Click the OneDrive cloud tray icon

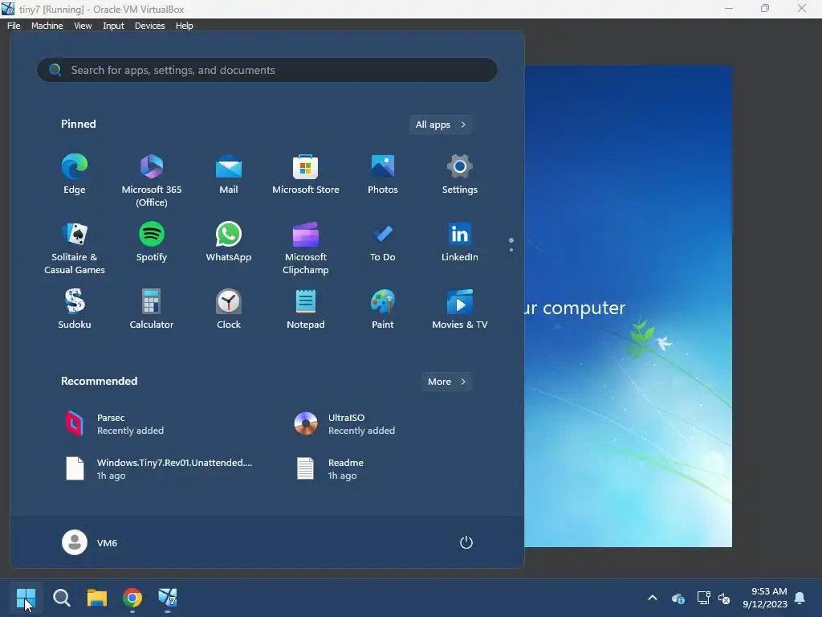click(678, 598)
